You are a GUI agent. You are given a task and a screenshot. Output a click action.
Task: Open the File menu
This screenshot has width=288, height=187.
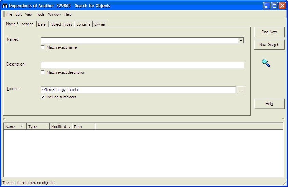pyautogui.click(x=9, y=14)
